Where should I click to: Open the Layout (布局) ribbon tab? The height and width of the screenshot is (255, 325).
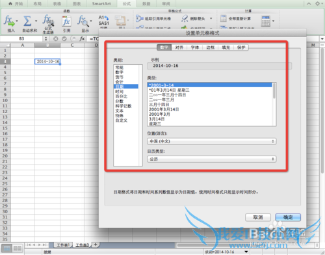pos(38,4)
